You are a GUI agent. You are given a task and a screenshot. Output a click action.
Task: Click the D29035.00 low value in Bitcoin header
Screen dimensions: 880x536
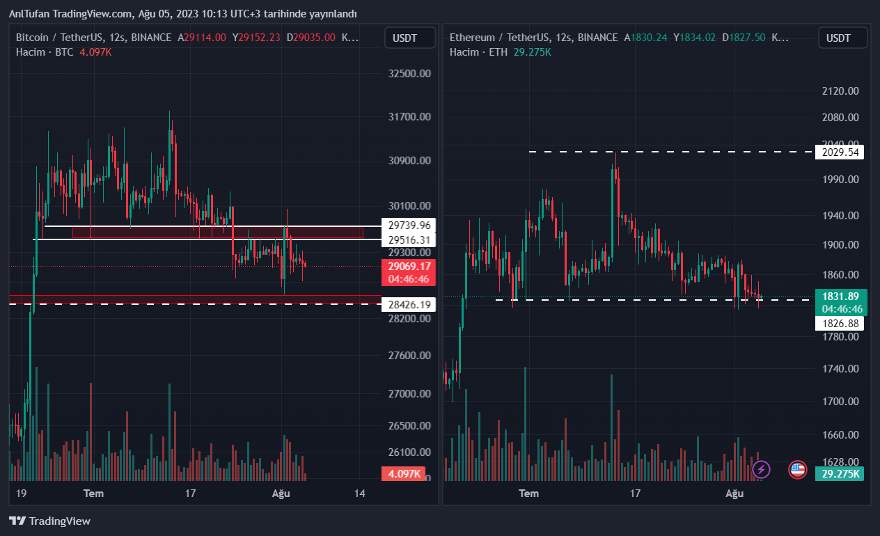[311, 38]
